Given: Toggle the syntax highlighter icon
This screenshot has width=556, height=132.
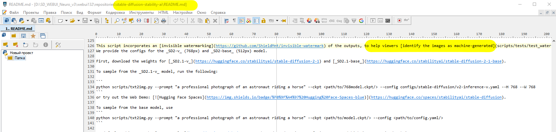Looking at the screenshot, I should tap(249, 21).
